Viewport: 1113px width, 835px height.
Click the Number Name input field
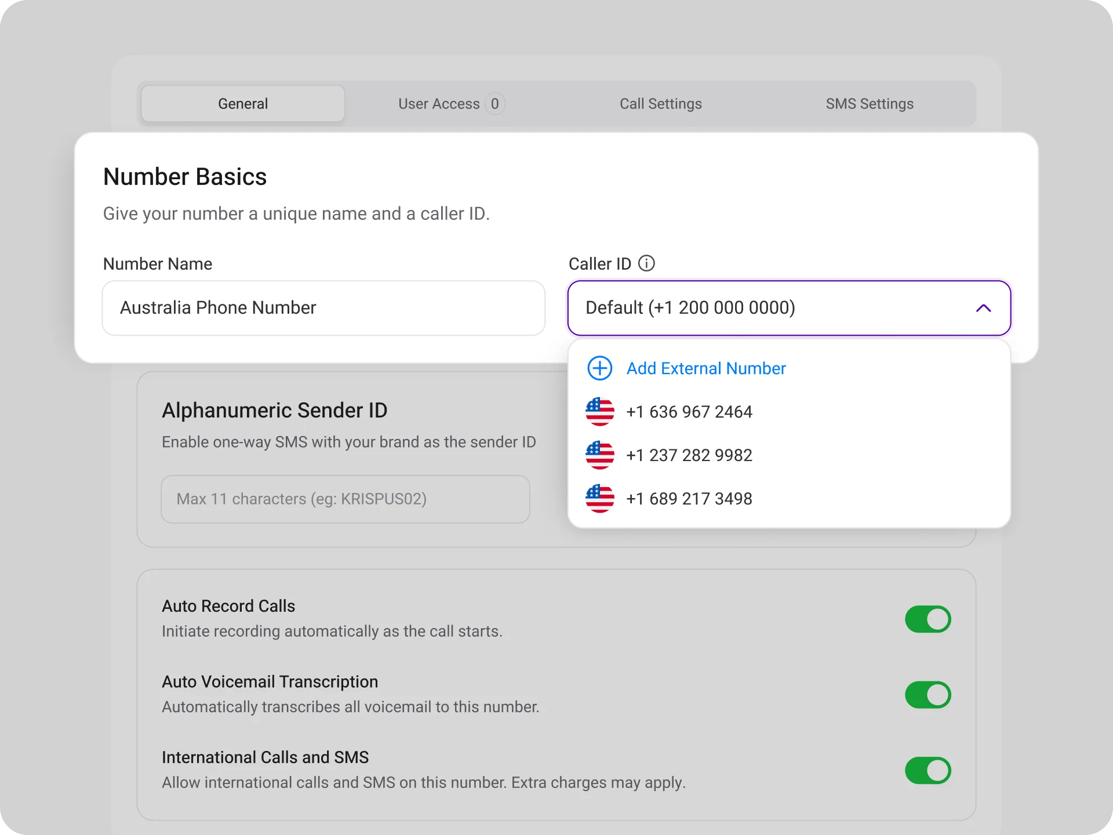323,308
